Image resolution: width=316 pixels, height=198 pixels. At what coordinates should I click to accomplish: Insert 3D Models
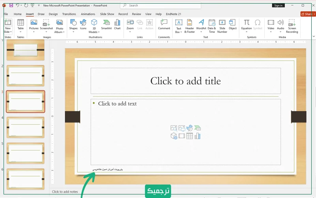pos(94,26)
